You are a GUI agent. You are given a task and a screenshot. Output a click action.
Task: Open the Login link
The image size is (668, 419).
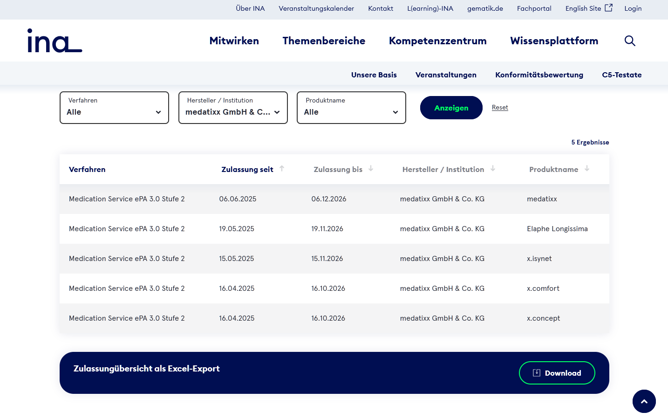(633, 8)
